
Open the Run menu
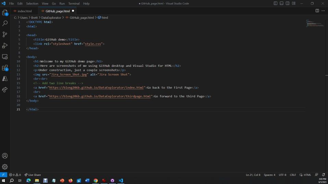coord(62,3)
